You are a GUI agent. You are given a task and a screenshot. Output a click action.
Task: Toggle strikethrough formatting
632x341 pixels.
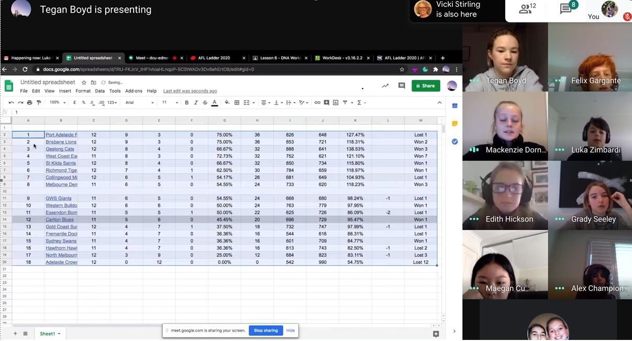click(205, 102)
